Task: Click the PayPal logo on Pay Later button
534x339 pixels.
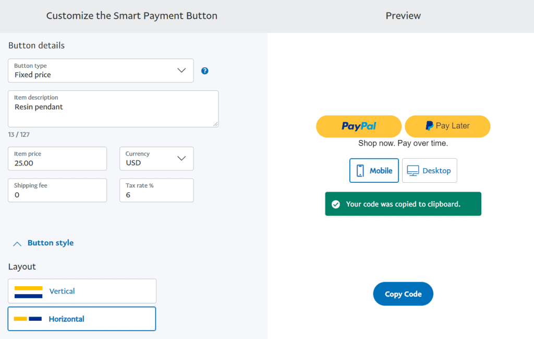Action: [428, 126]
